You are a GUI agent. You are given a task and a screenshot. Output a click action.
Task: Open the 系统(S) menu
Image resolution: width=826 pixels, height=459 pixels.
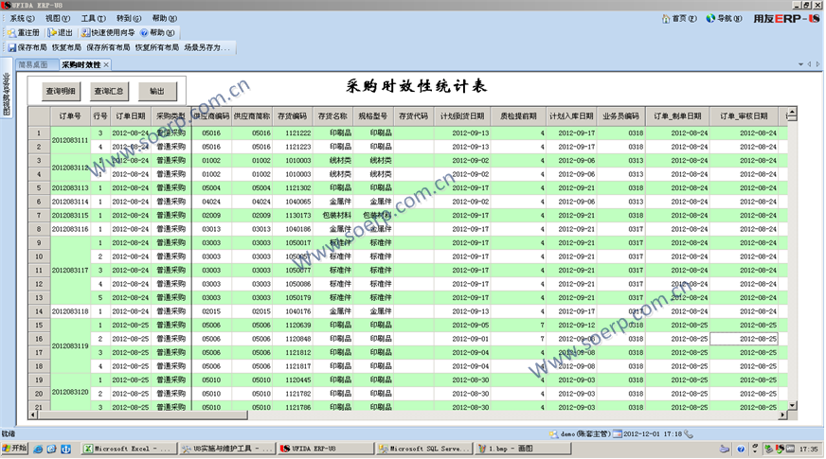pyautogui.click(x=21, y=18)
